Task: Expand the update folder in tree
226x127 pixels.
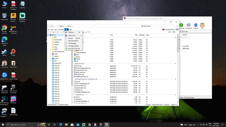Action: [x=50, y=59]
